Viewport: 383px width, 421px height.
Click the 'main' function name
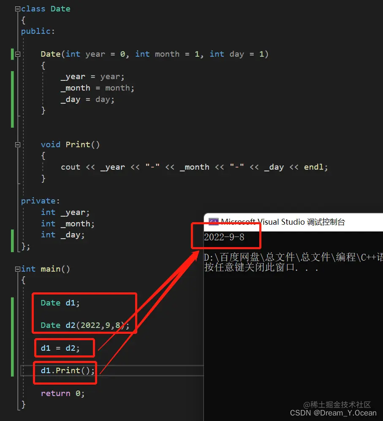pos(50,269)
